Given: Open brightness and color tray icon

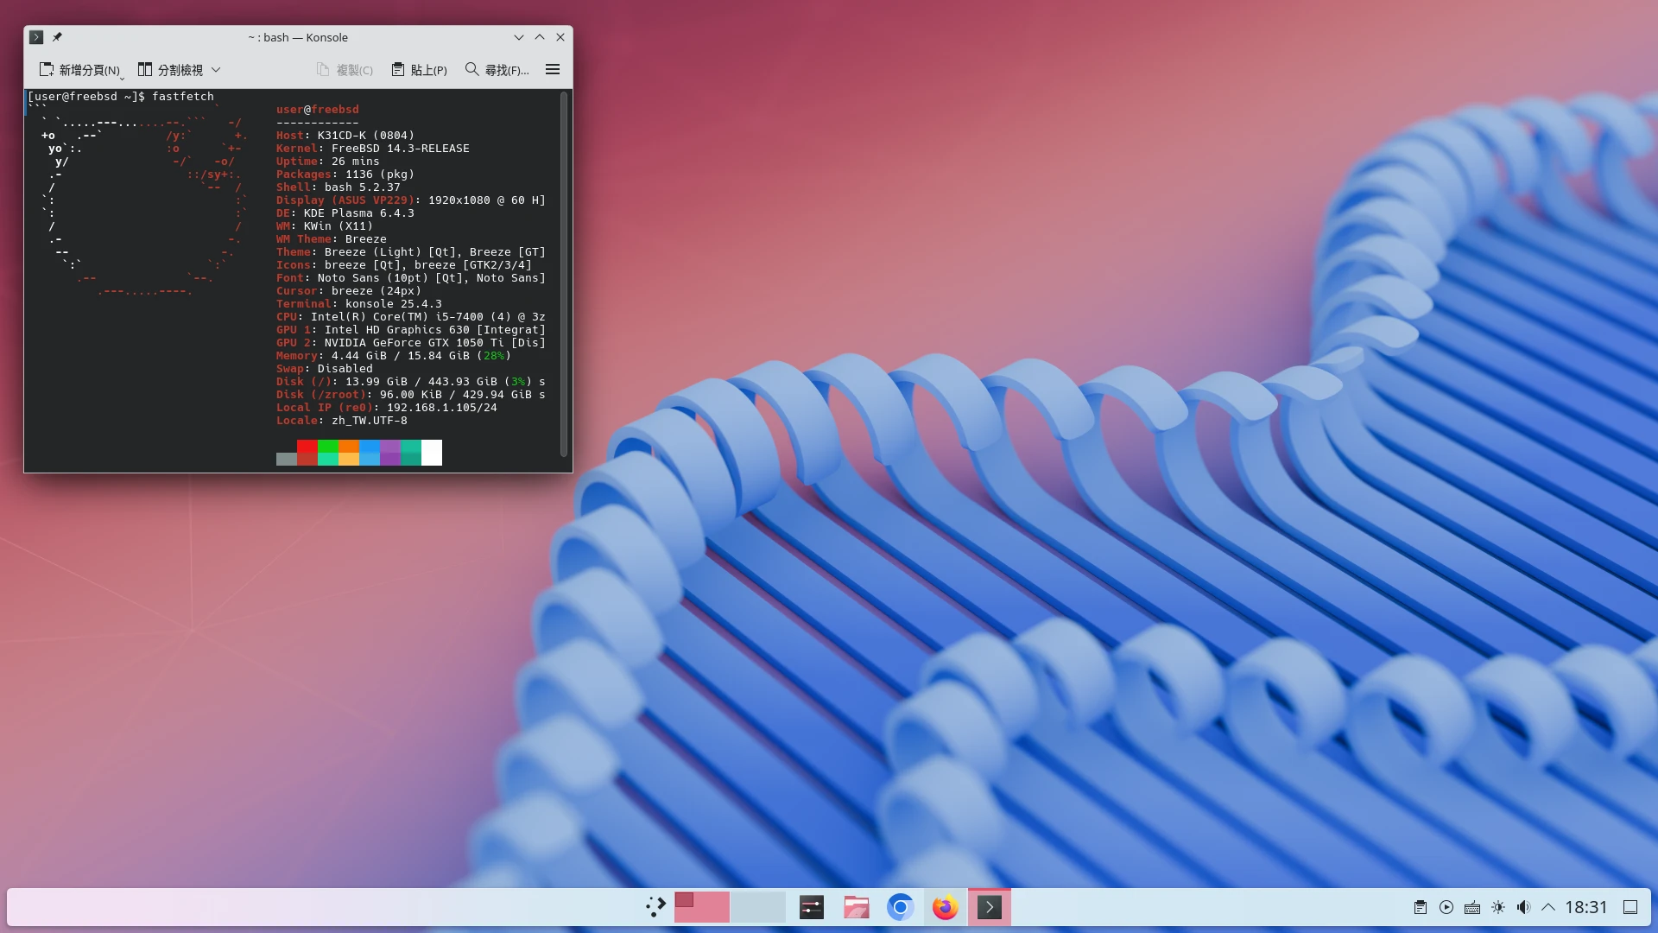Looking at the screenshot, I should click(1498, 907).
